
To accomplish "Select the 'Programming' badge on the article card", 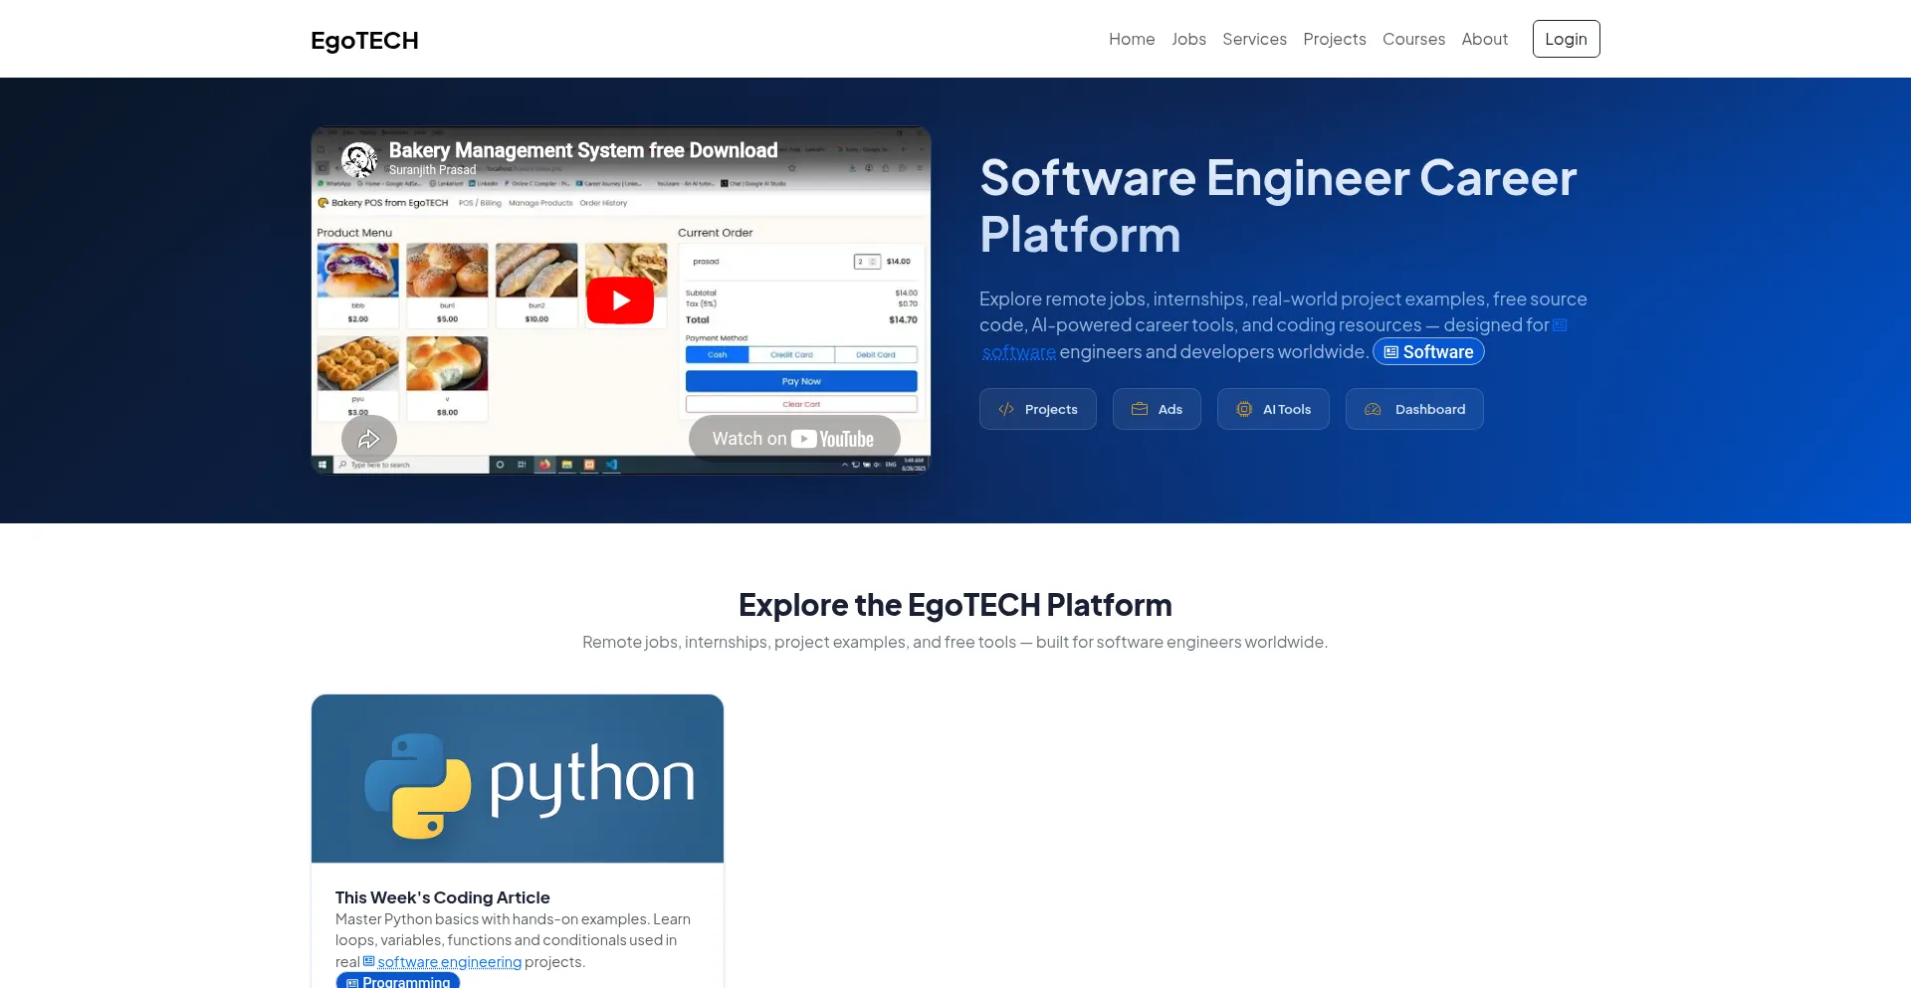I will [398, 982].
